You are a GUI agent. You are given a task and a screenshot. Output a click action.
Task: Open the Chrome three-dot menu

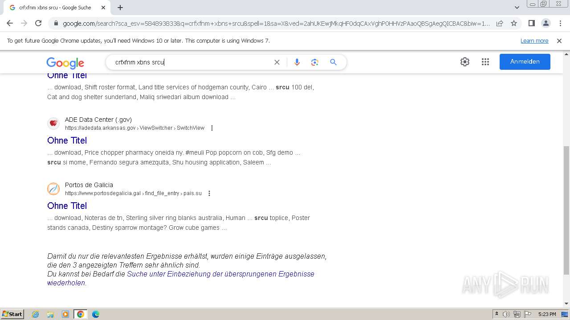(560, 23)
